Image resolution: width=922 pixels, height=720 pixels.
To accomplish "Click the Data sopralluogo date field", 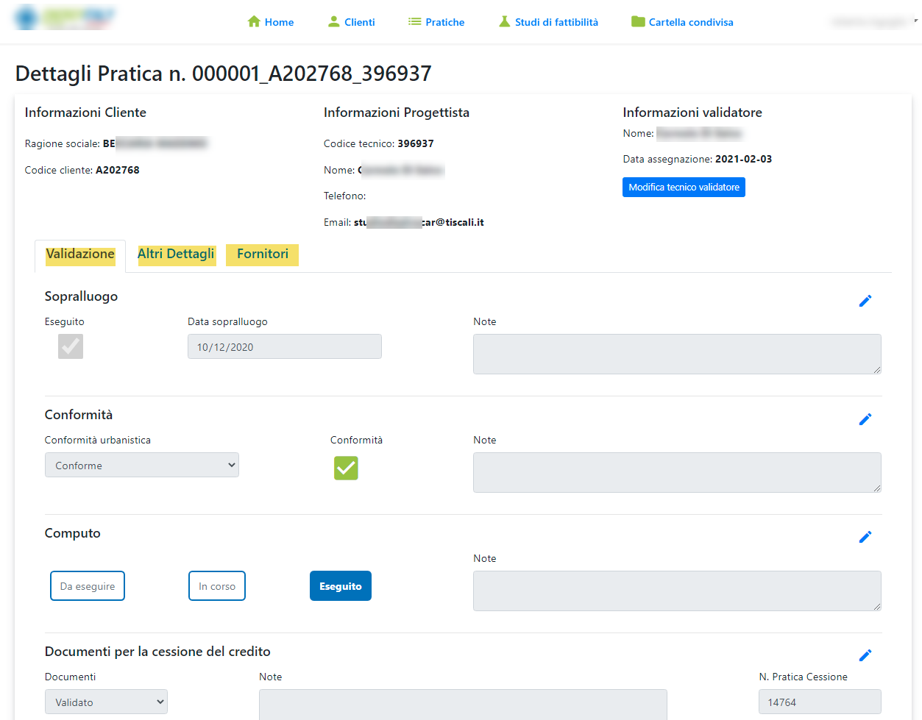I will tap(285, 347).
